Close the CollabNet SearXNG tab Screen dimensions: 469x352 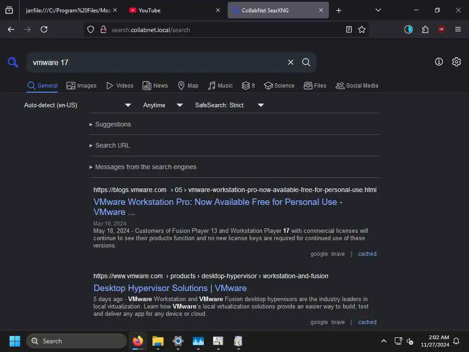[x=321, y=10]
